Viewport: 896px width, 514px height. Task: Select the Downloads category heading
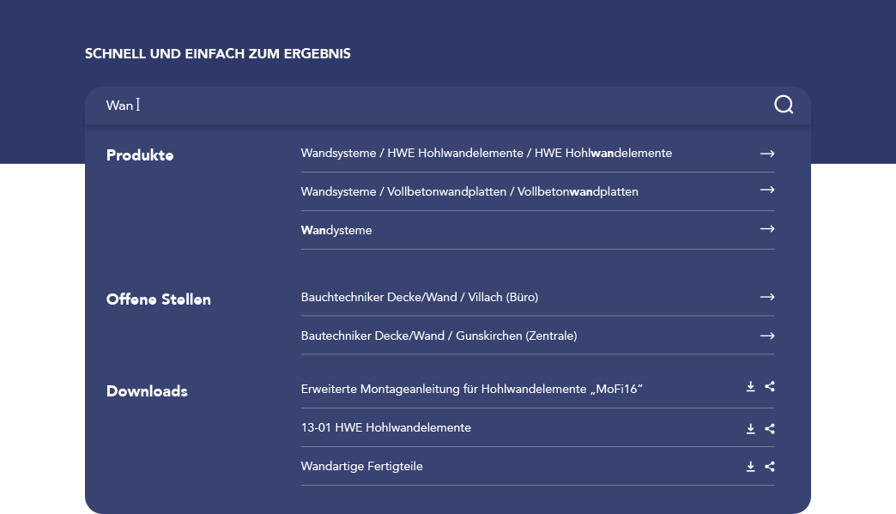pos(147,391)
